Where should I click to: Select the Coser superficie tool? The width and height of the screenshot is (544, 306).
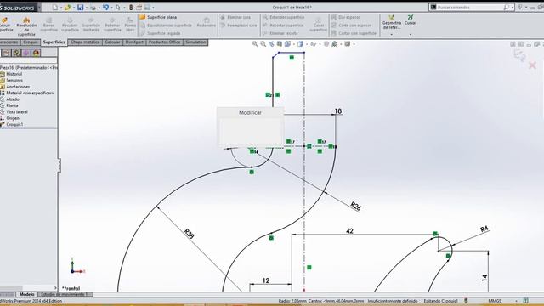[x=318, y=25]
